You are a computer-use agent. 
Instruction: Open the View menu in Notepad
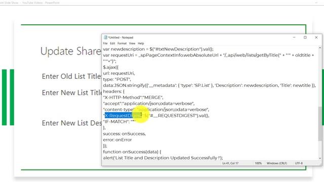point(132,43)
